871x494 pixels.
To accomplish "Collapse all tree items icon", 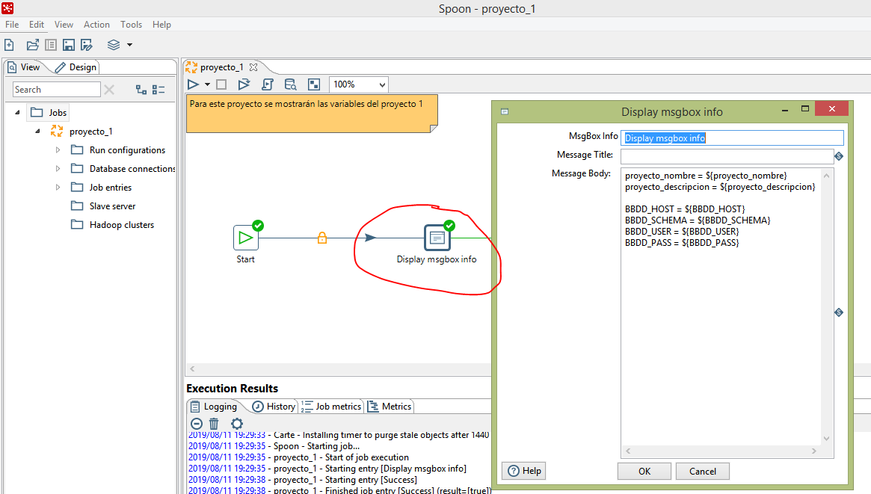I will coord(158,90).
